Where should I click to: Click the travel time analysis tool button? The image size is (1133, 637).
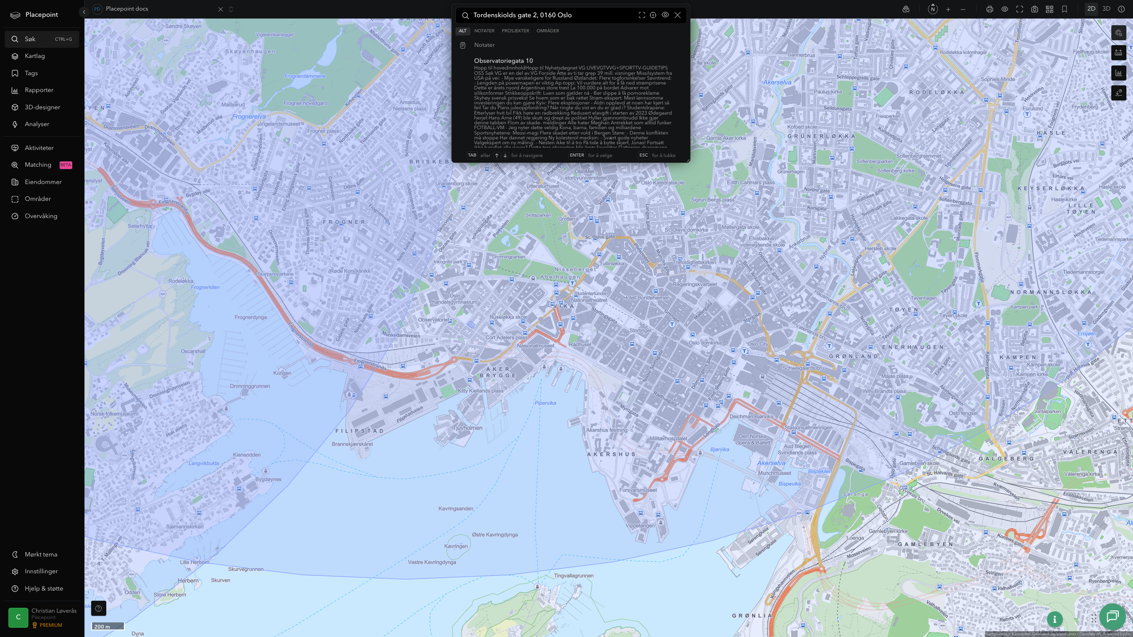[x=1119, y=93]
